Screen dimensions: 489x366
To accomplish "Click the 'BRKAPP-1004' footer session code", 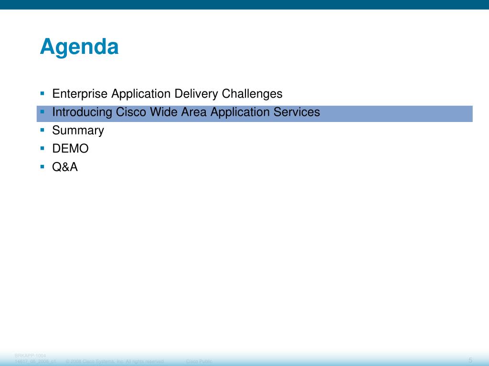I will [x=30, y=356].
